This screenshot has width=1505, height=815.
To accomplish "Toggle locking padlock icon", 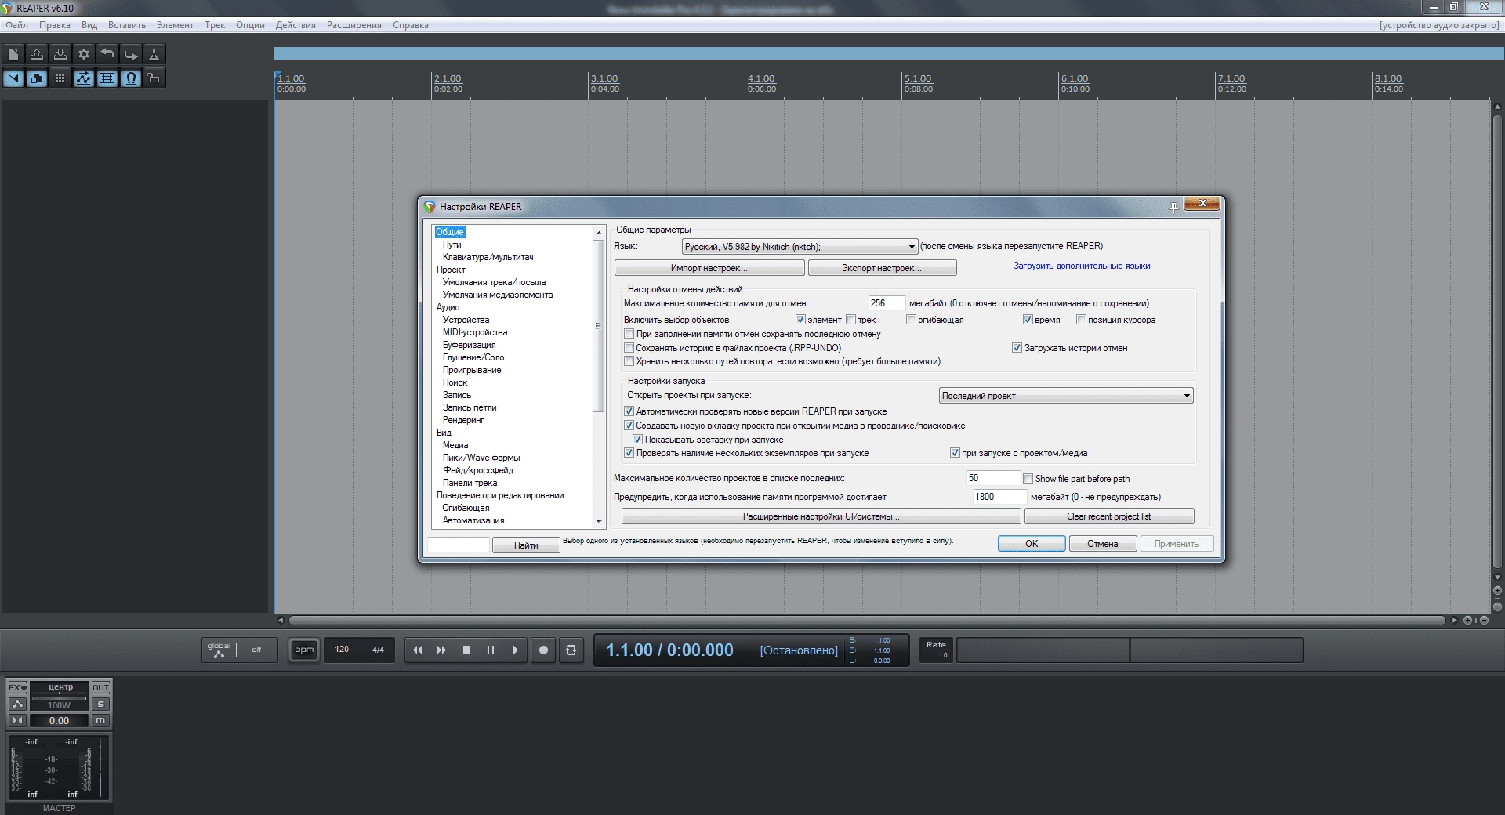I will tap(154, 78).
